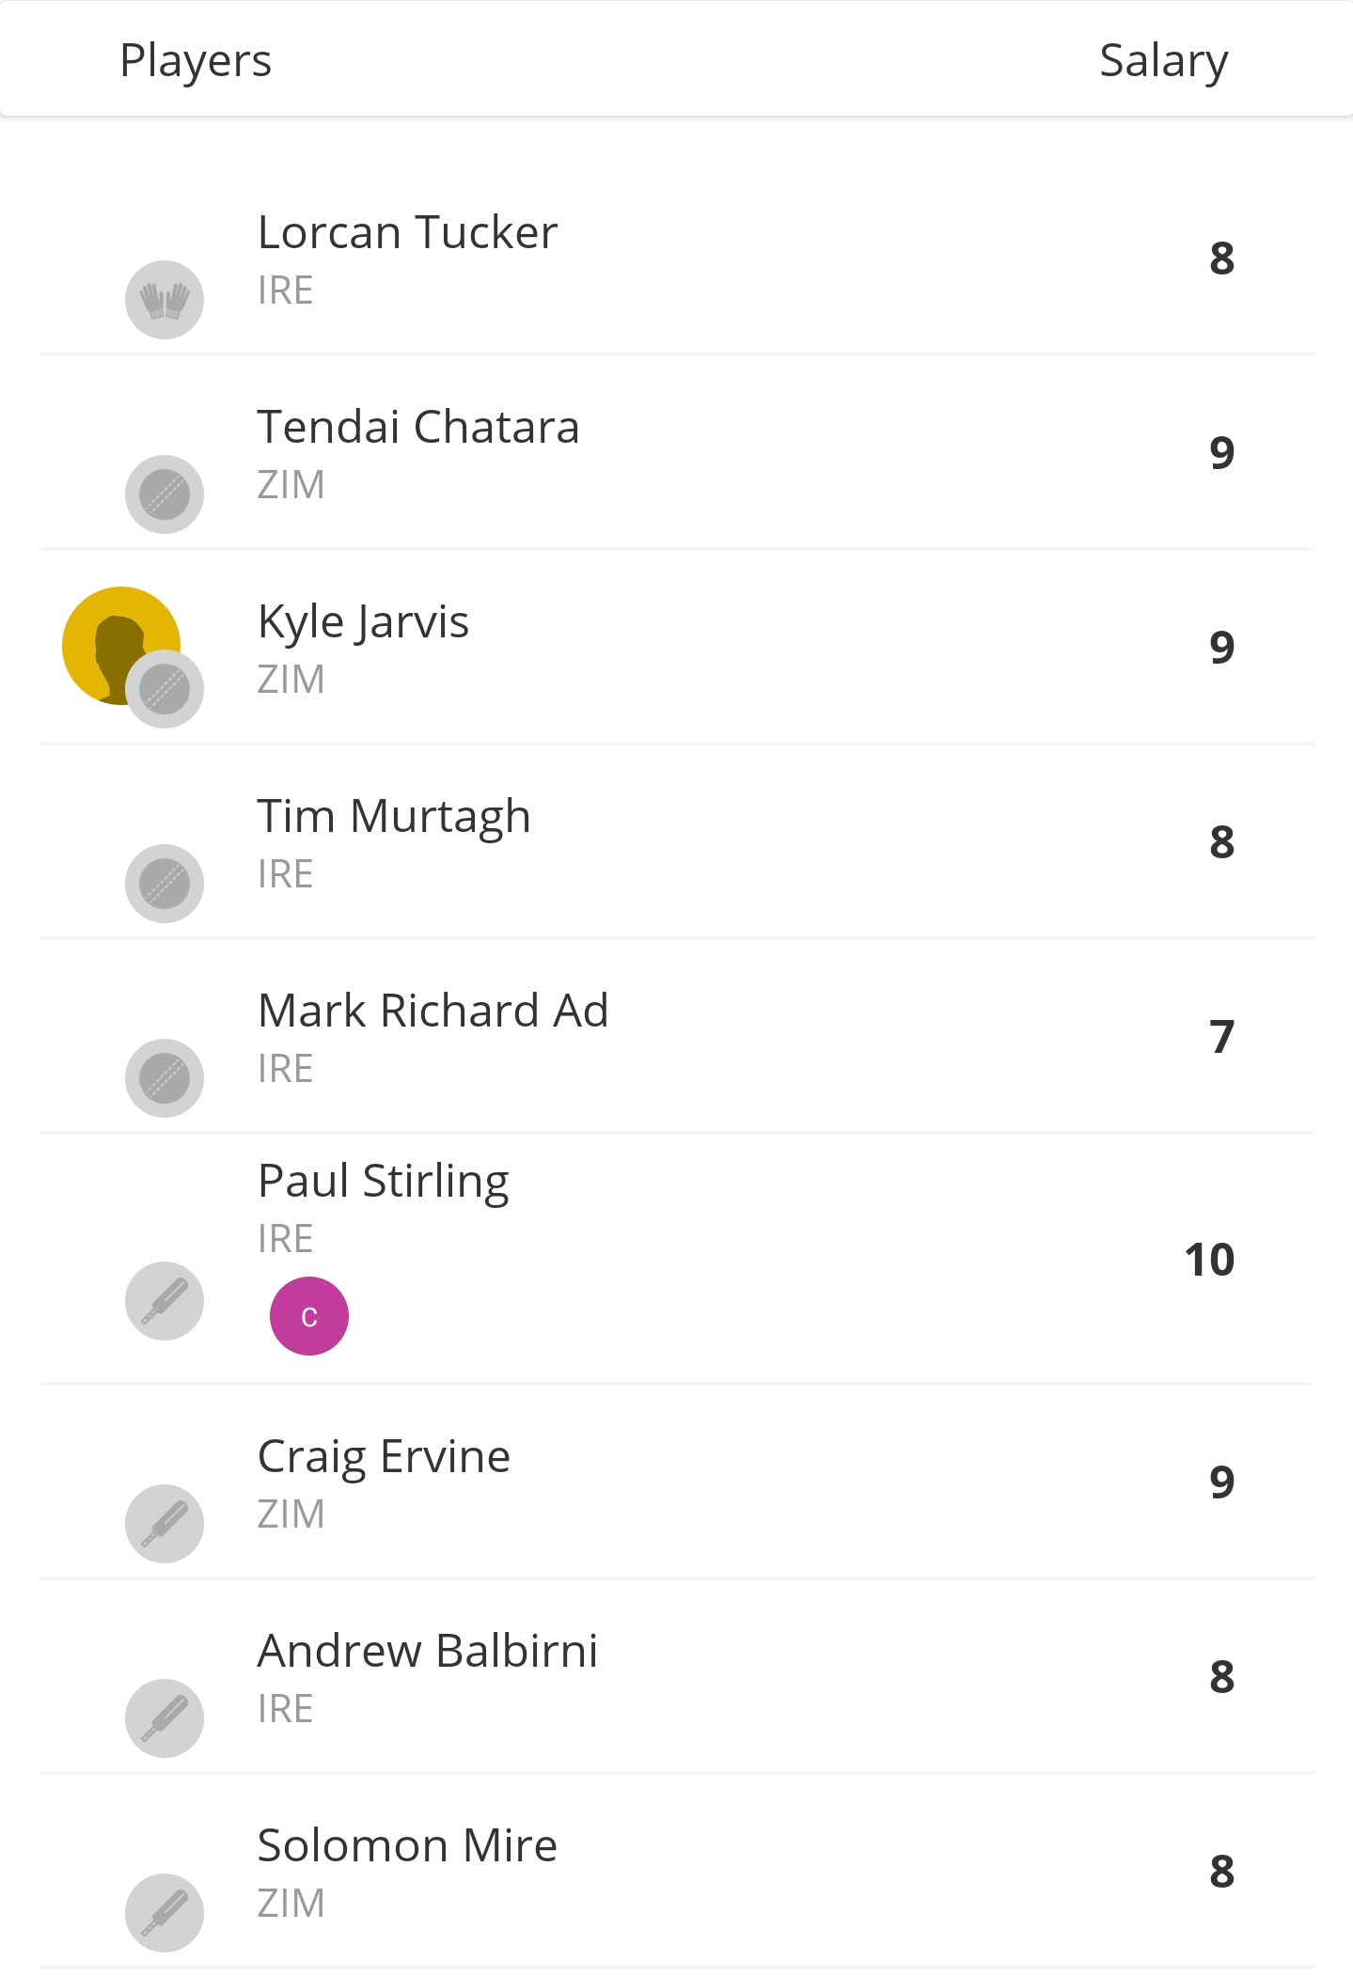Viewport: 1353px width, 1976px height.
Task: Click Paul Stirling's batsman bat icon
Action: [165, 1301]
